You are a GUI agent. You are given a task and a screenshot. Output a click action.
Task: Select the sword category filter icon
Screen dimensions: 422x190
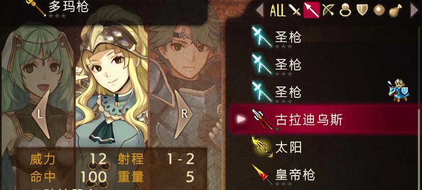pyautogui.click(x=295, y=10)
